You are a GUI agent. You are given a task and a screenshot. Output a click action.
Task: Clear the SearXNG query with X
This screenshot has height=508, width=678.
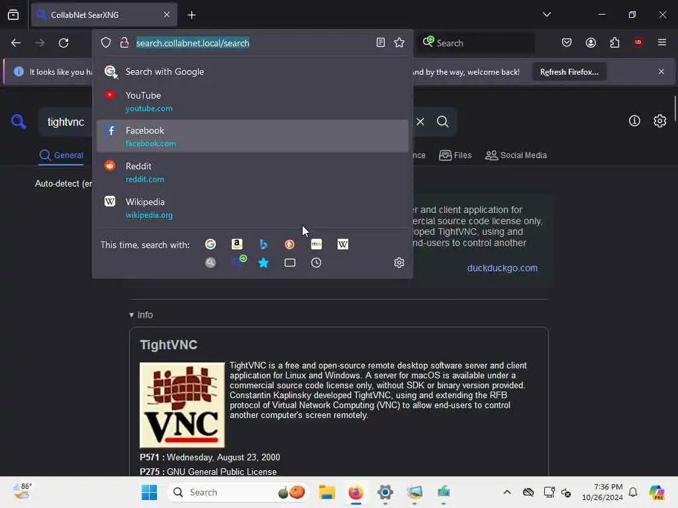tap(420, 122)
